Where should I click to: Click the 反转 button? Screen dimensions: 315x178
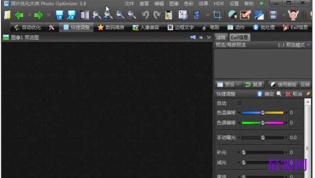305,85
